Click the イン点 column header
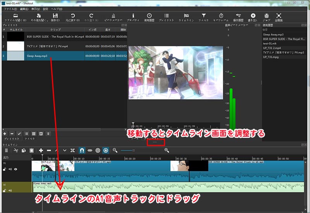Image resolution: width=310 pixels, height=213 pixels. click(92, 30)
